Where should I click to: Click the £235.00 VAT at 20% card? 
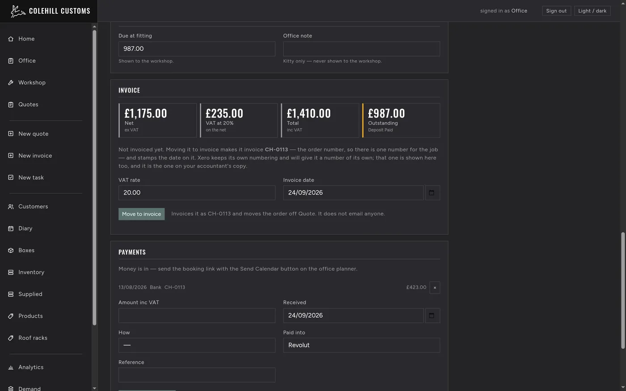(x=239, y=120)
